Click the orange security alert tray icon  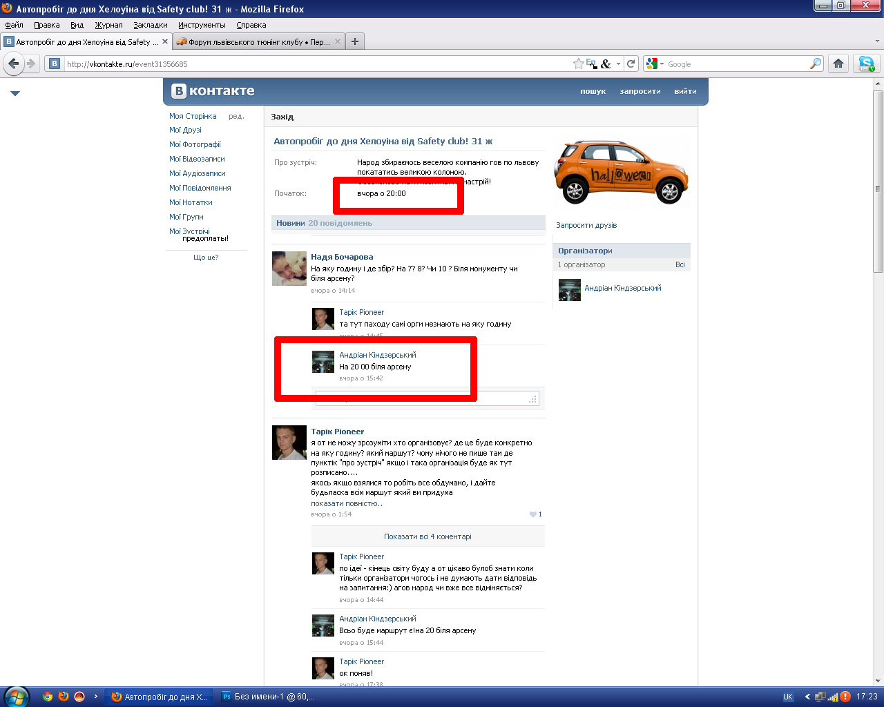(845, 697)
